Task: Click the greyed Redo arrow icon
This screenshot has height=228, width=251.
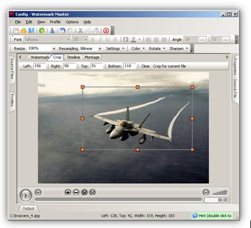Action: click(70, 31)
